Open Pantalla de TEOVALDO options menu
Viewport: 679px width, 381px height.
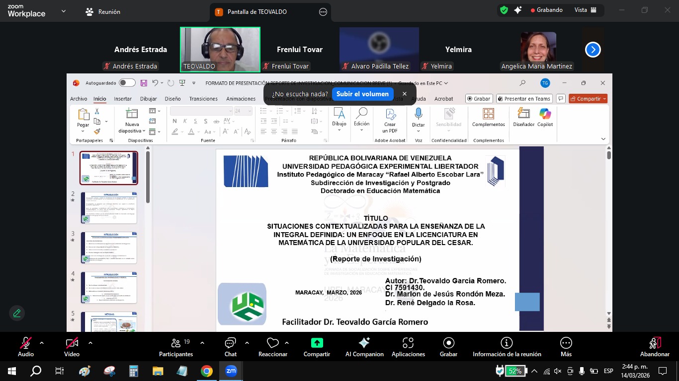323,12
